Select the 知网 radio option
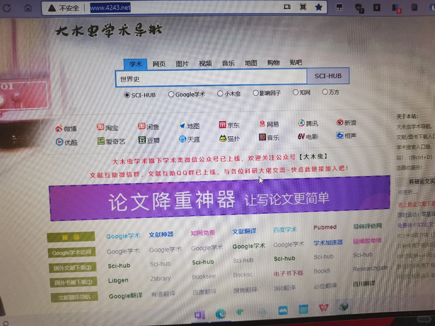435x326 pixels. [x=296, y=92]
